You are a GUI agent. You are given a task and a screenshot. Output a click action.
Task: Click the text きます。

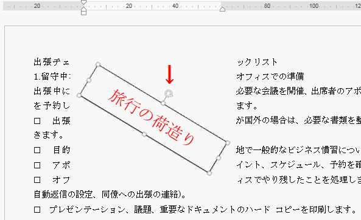[49, 135]
